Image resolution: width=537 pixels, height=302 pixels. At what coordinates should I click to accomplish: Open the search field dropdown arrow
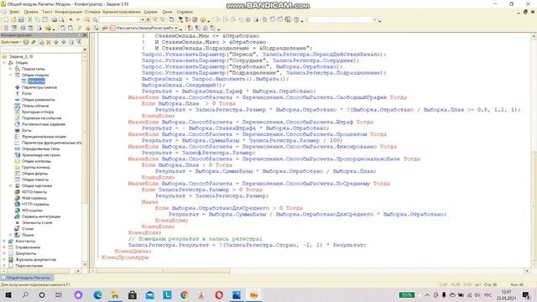143,20
